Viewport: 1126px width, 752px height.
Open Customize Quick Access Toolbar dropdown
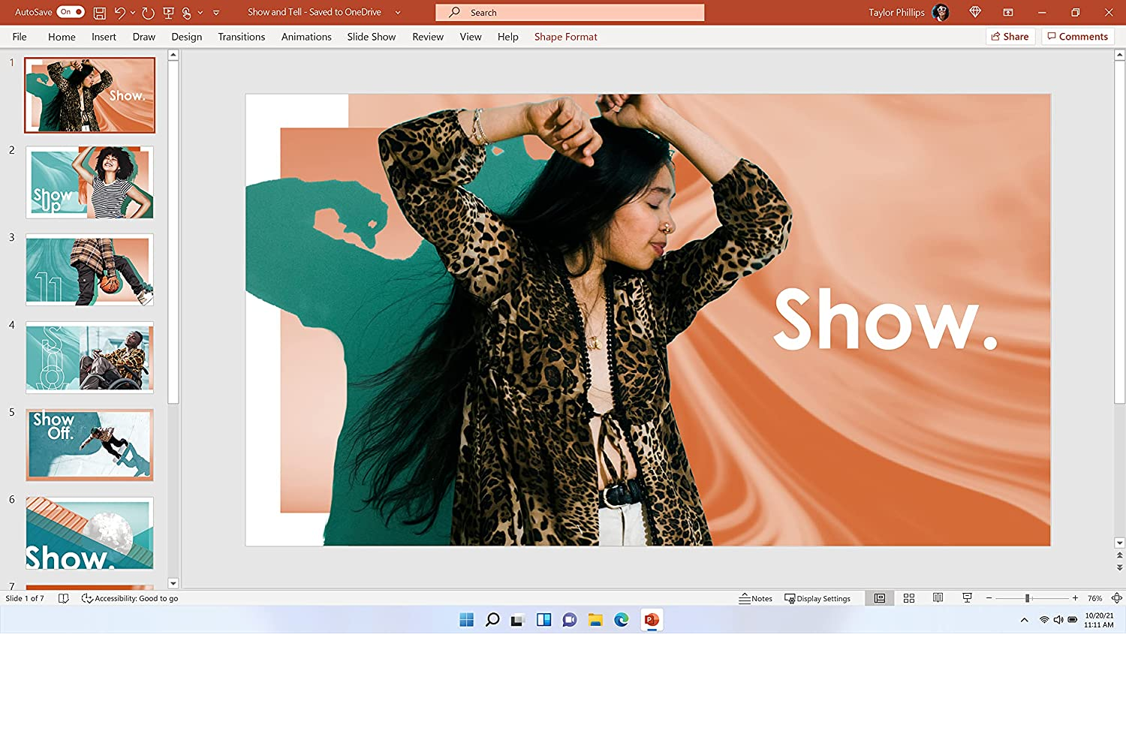(216, 13)
